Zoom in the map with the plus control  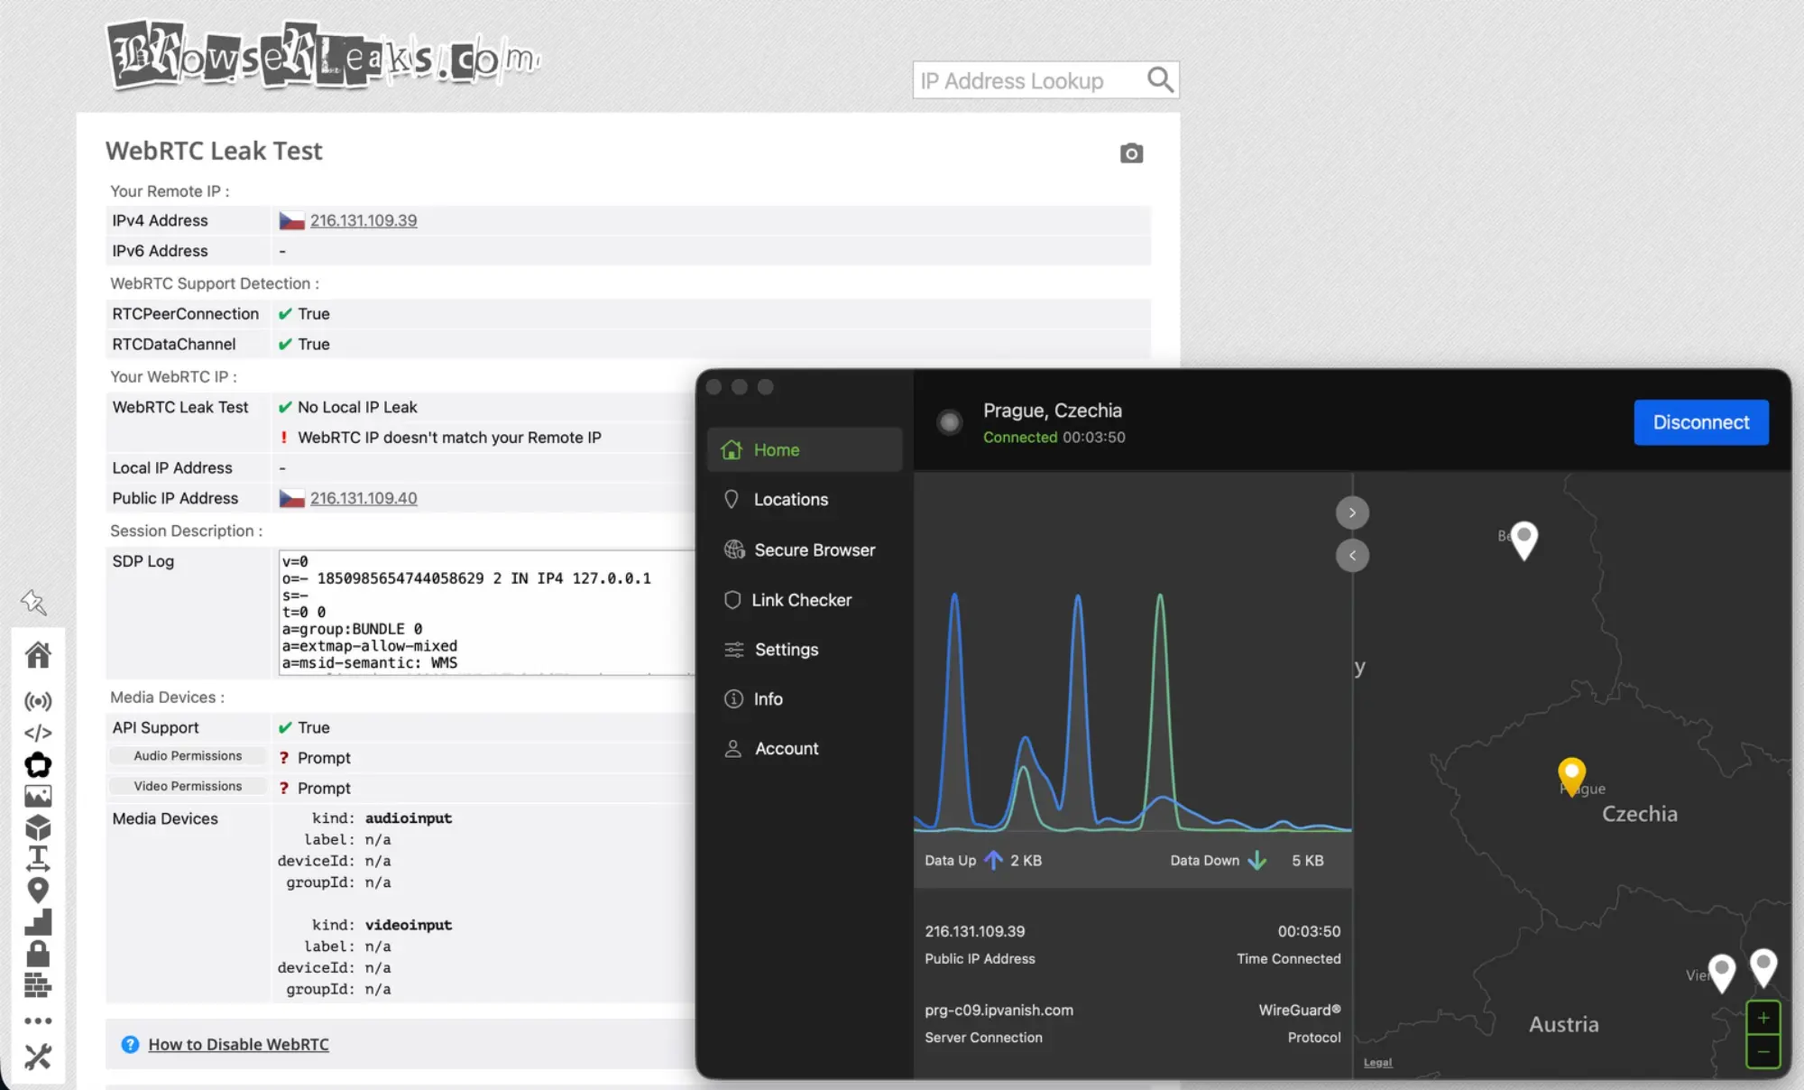point(1763,1017)
